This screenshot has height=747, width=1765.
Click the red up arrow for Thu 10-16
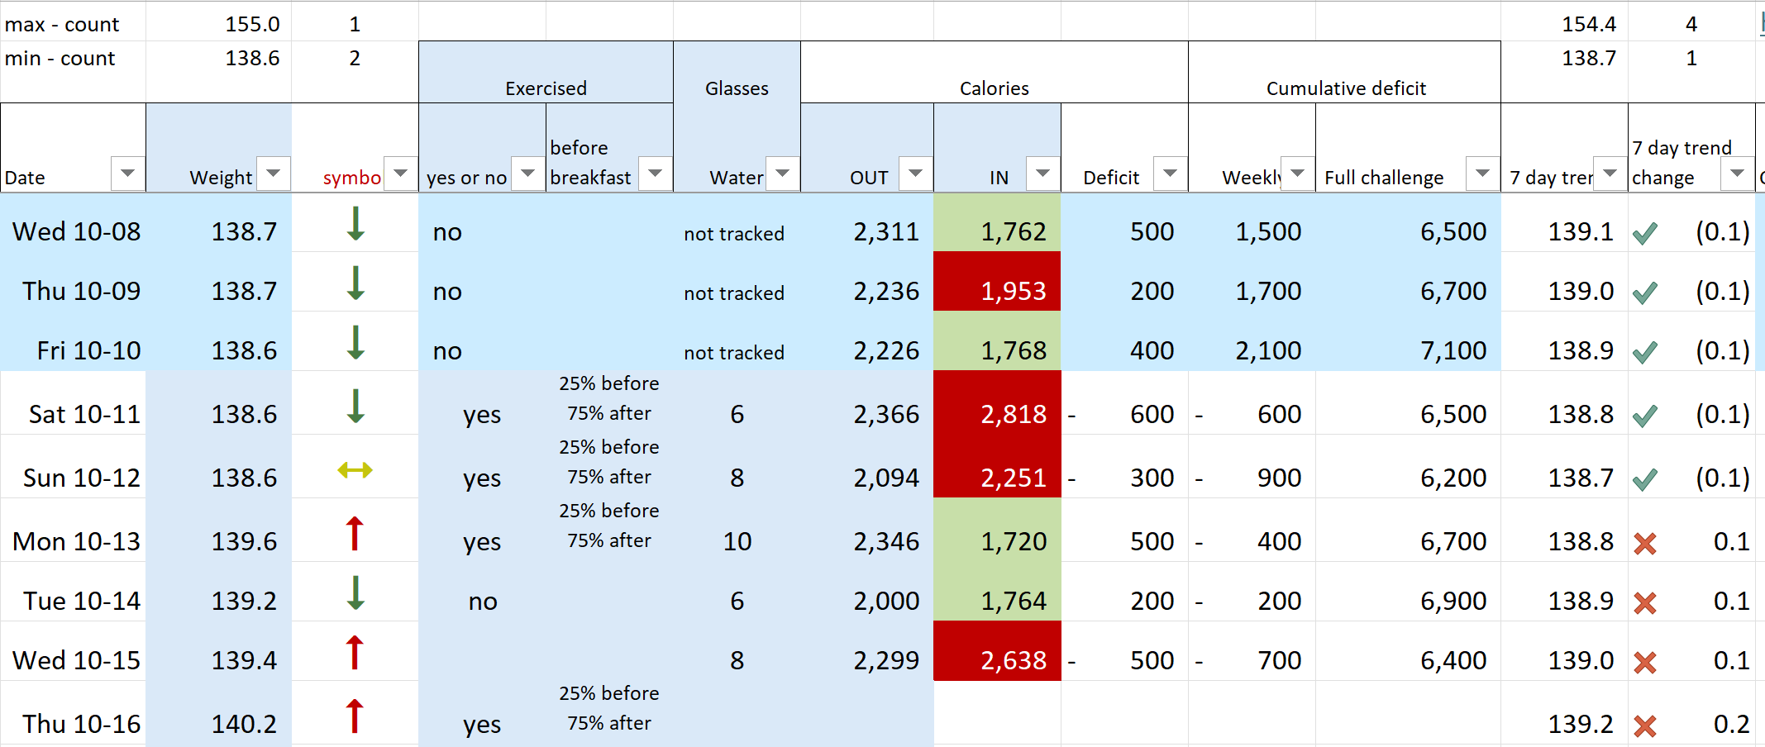point(355,716)
